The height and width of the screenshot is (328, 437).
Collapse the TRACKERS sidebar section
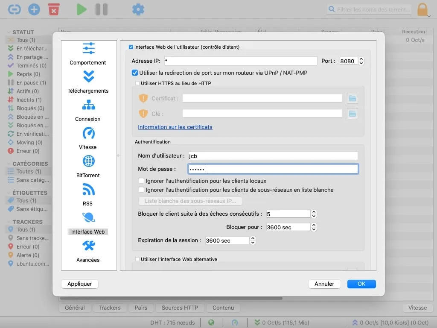click(9, 222)
